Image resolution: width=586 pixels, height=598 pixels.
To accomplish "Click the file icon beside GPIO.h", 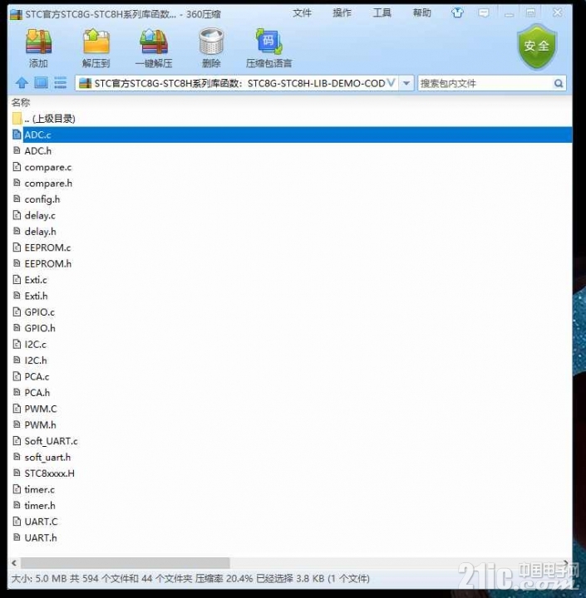I will click(17, 327).
